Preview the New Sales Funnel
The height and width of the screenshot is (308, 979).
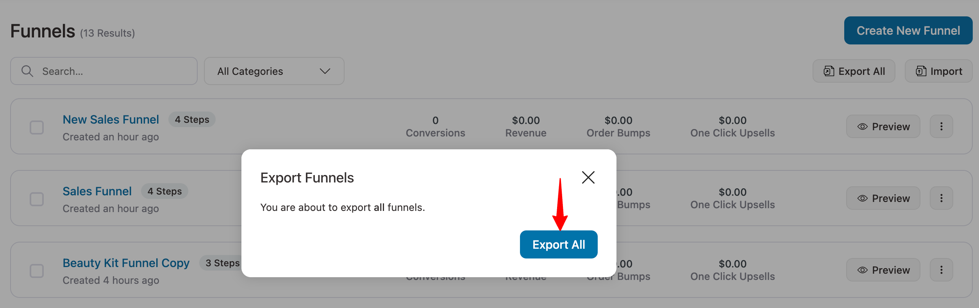click(x=883, y=126)
